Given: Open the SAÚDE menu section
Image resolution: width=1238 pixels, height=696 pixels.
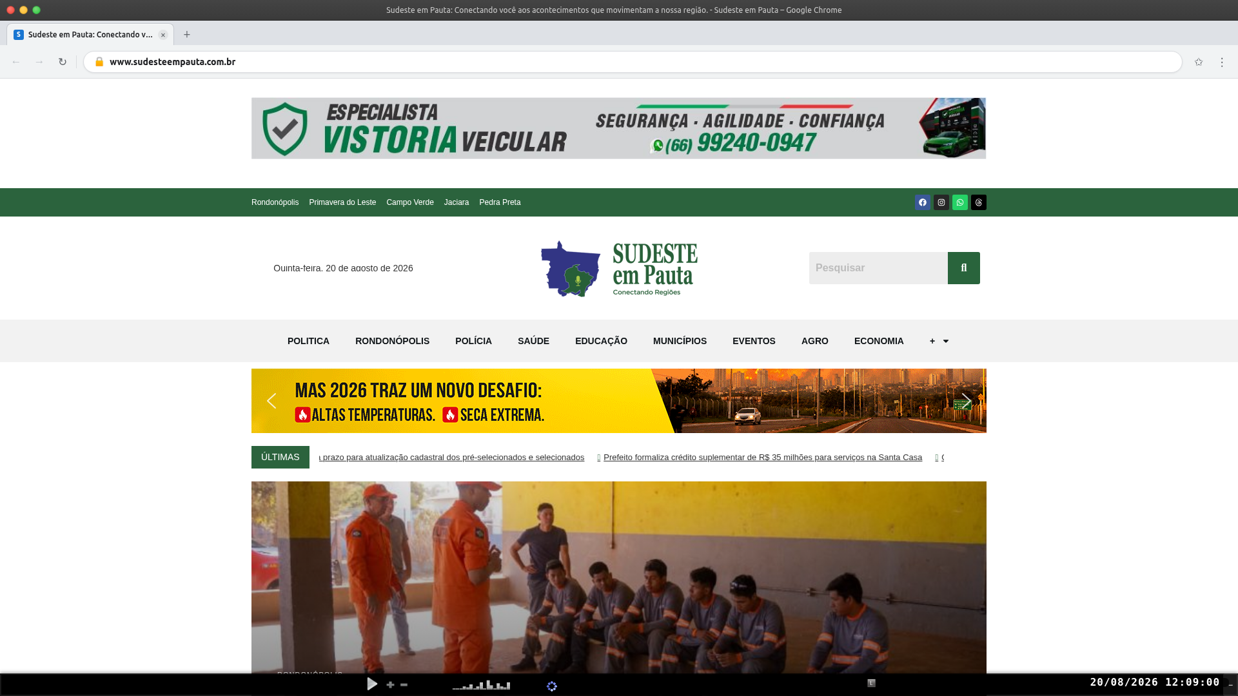Looking at the screenshot, I should [x=533, y=341].
